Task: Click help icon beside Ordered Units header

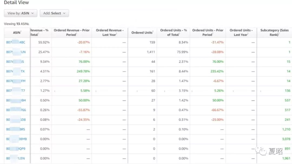Action: 153,32
